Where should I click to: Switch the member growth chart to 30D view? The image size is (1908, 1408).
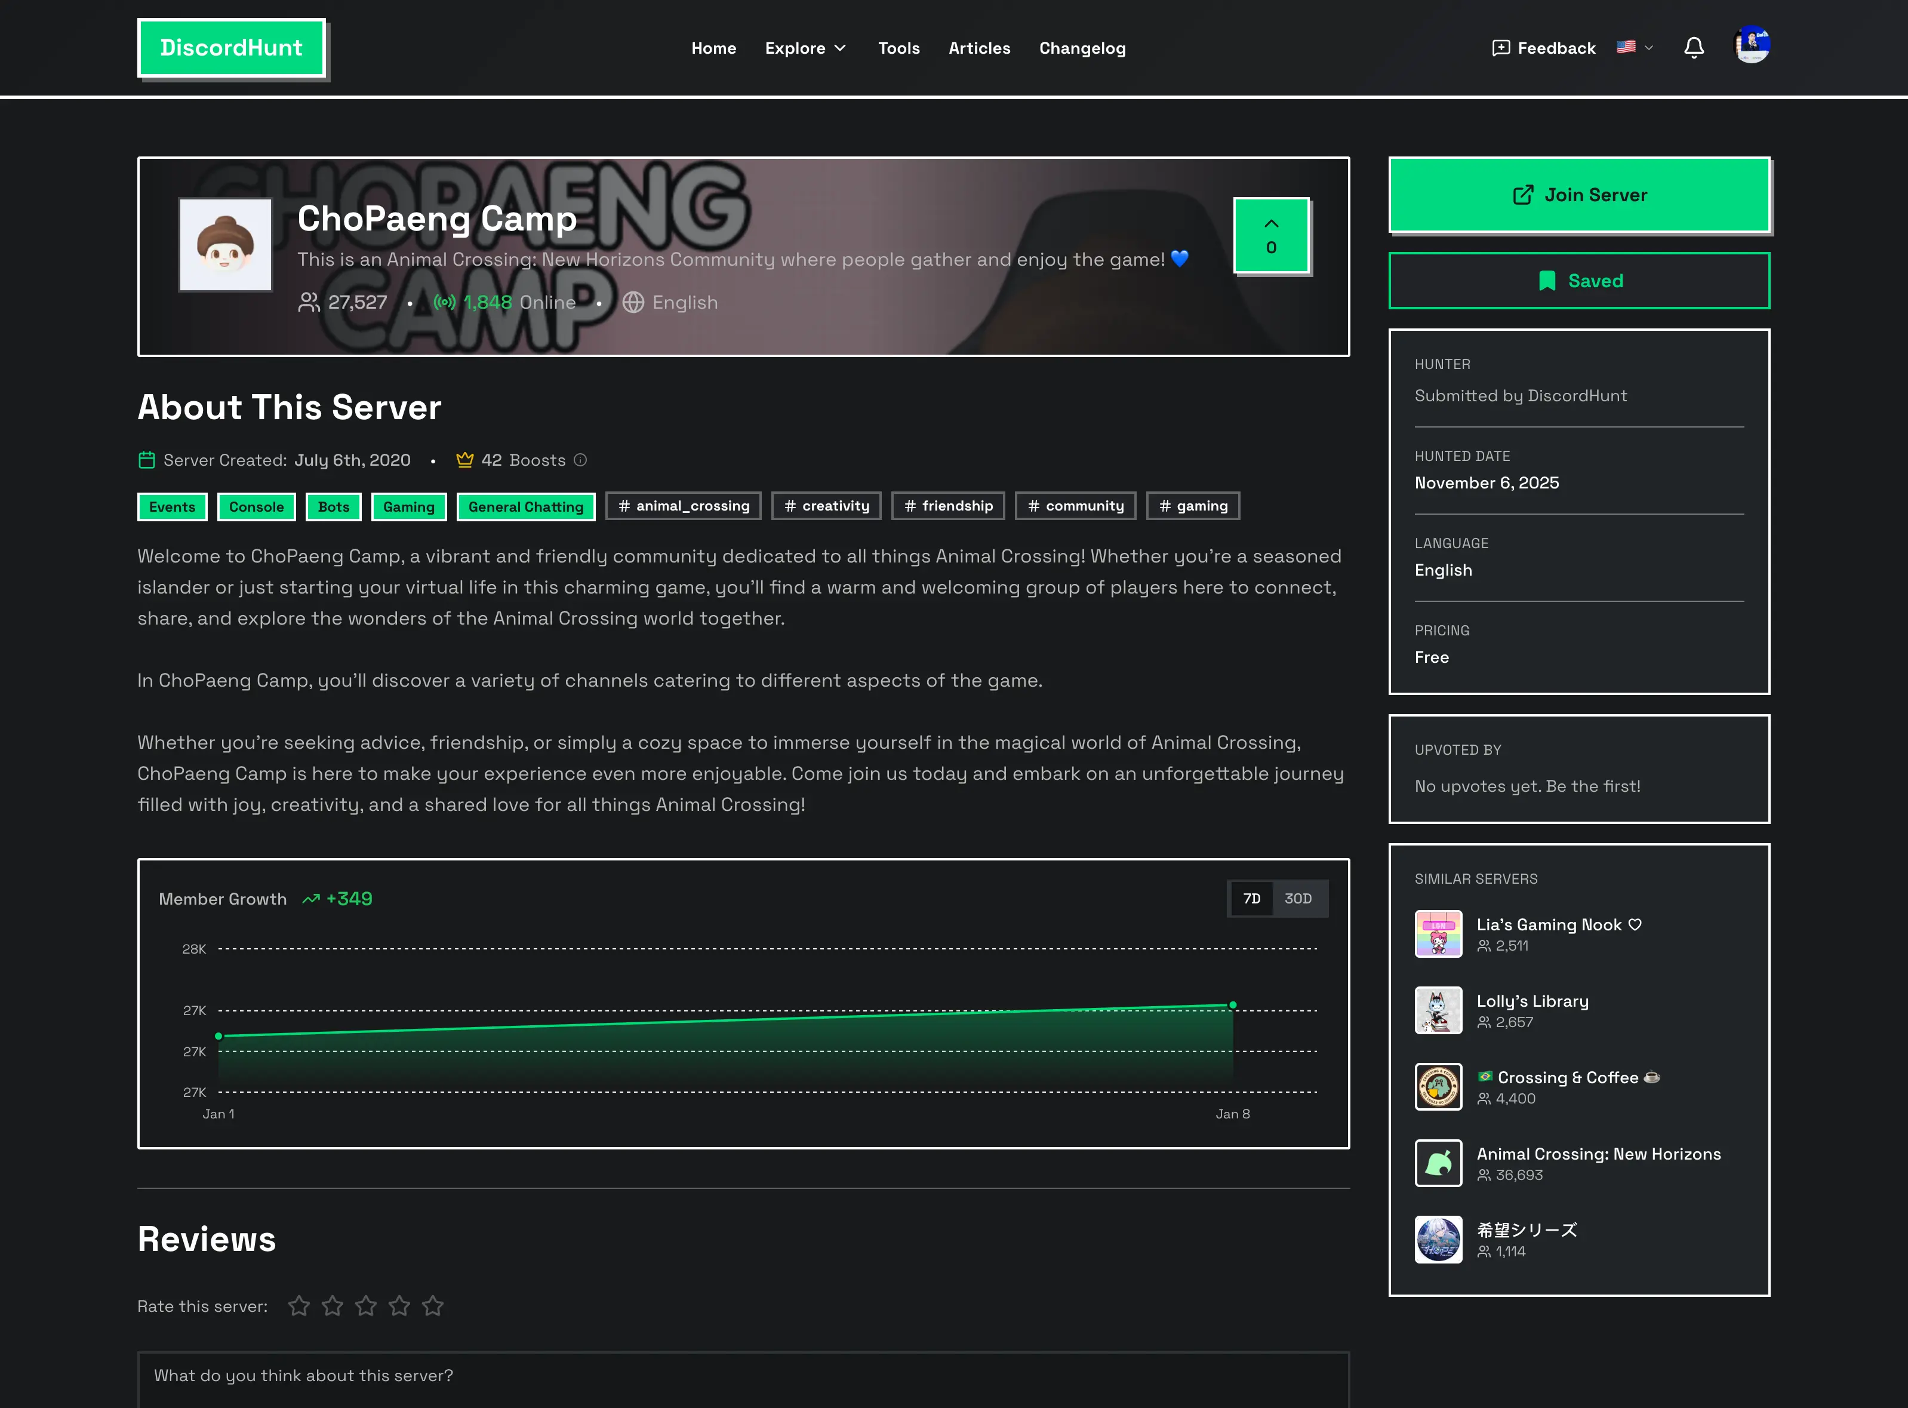click(1298, 898)
